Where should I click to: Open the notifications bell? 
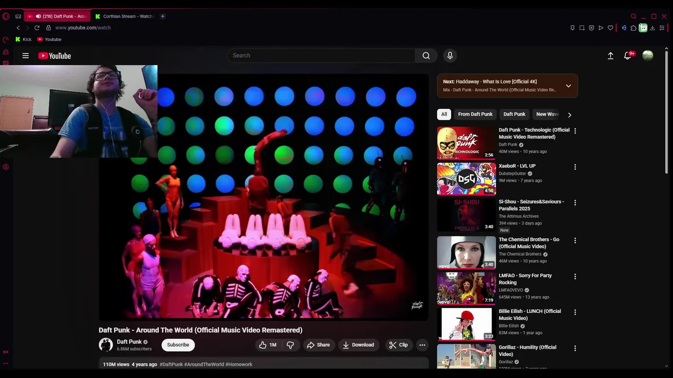[628, 56]
